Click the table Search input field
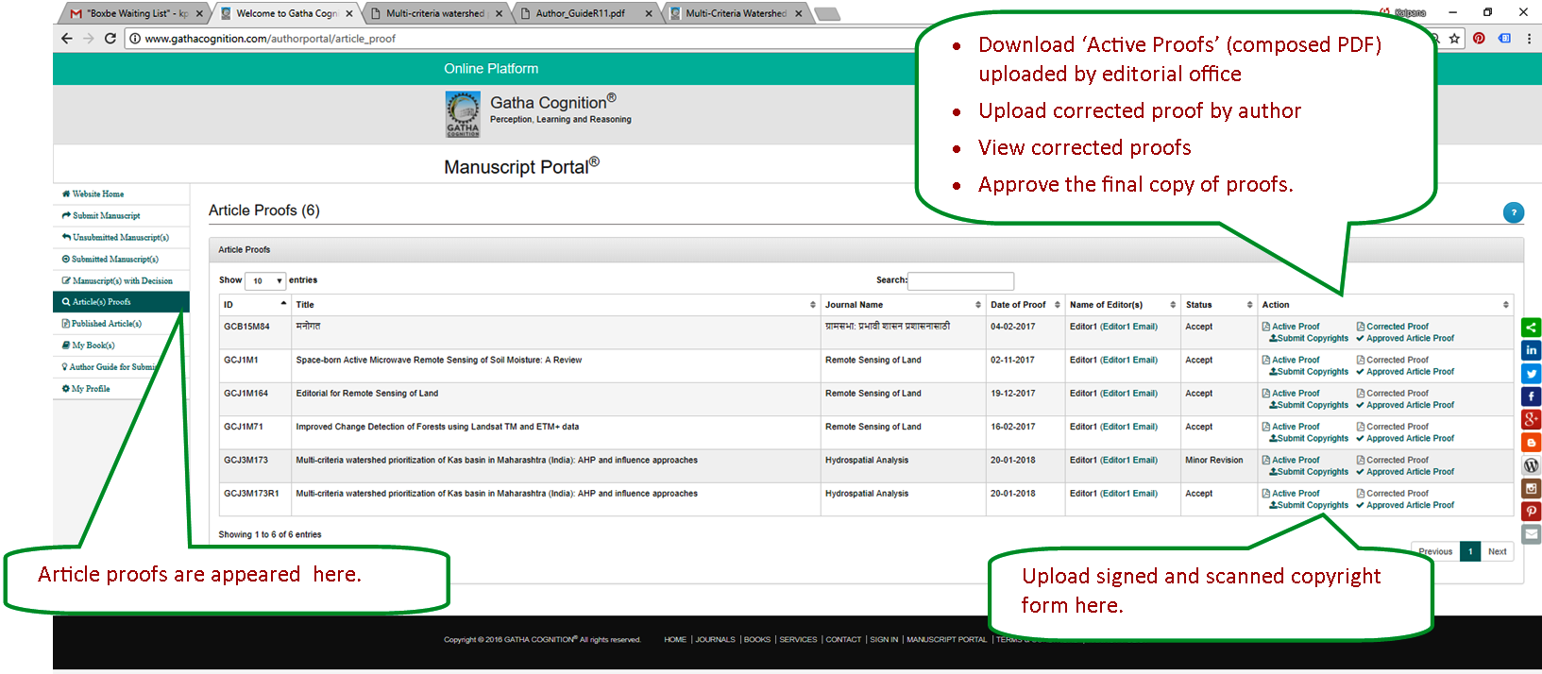 point(960,280)
